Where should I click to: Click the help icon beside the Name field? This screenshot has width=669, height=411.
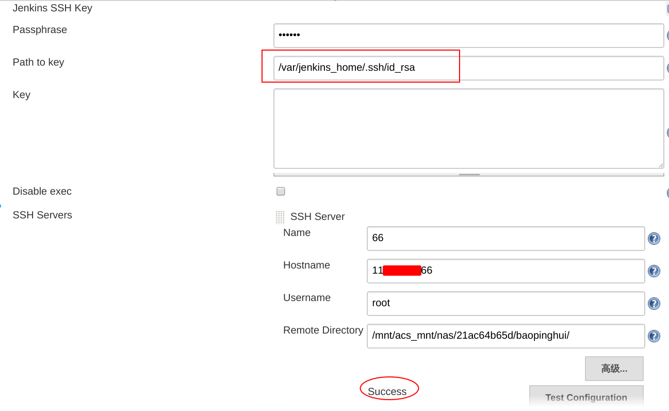[654, 239]
